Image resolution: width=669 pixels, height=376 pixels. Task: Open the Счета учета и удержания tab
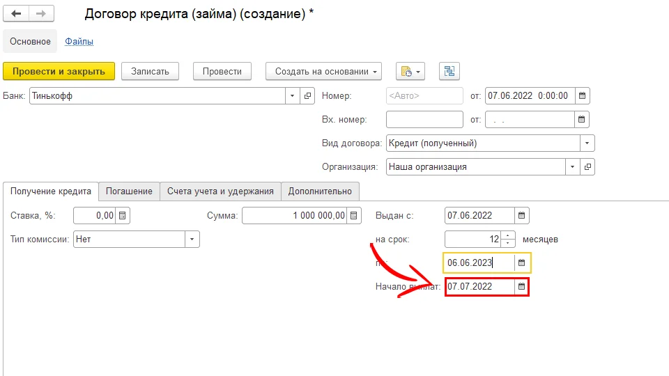coord(220,191)
